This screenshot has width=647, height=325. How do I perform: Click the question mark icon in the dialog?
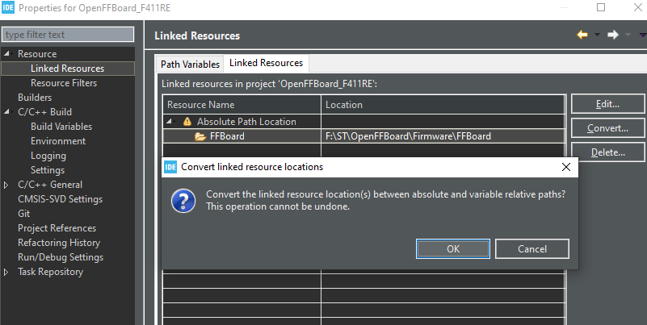tap(183, 202)
